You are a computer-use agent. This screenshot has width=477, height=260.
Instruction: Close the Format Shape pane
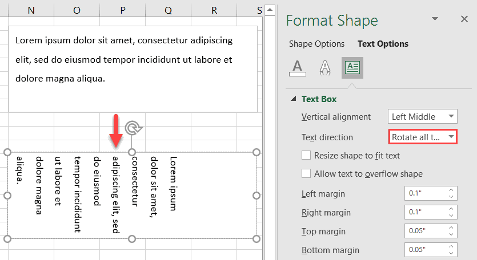(x=464, y=19)
